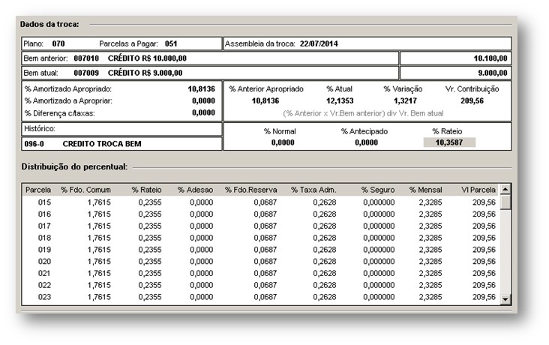549x345 pixels.
Task: Select installment row 018
Action: point(261,238)
